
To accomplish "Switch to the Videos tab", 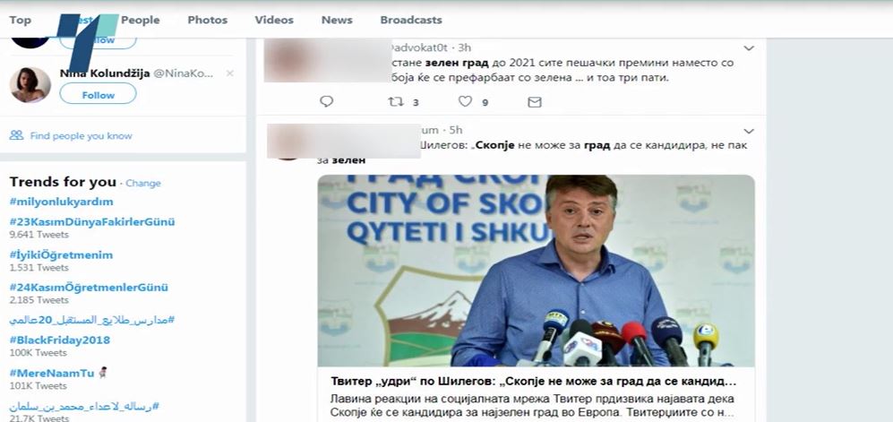I will tap(274, 20).
